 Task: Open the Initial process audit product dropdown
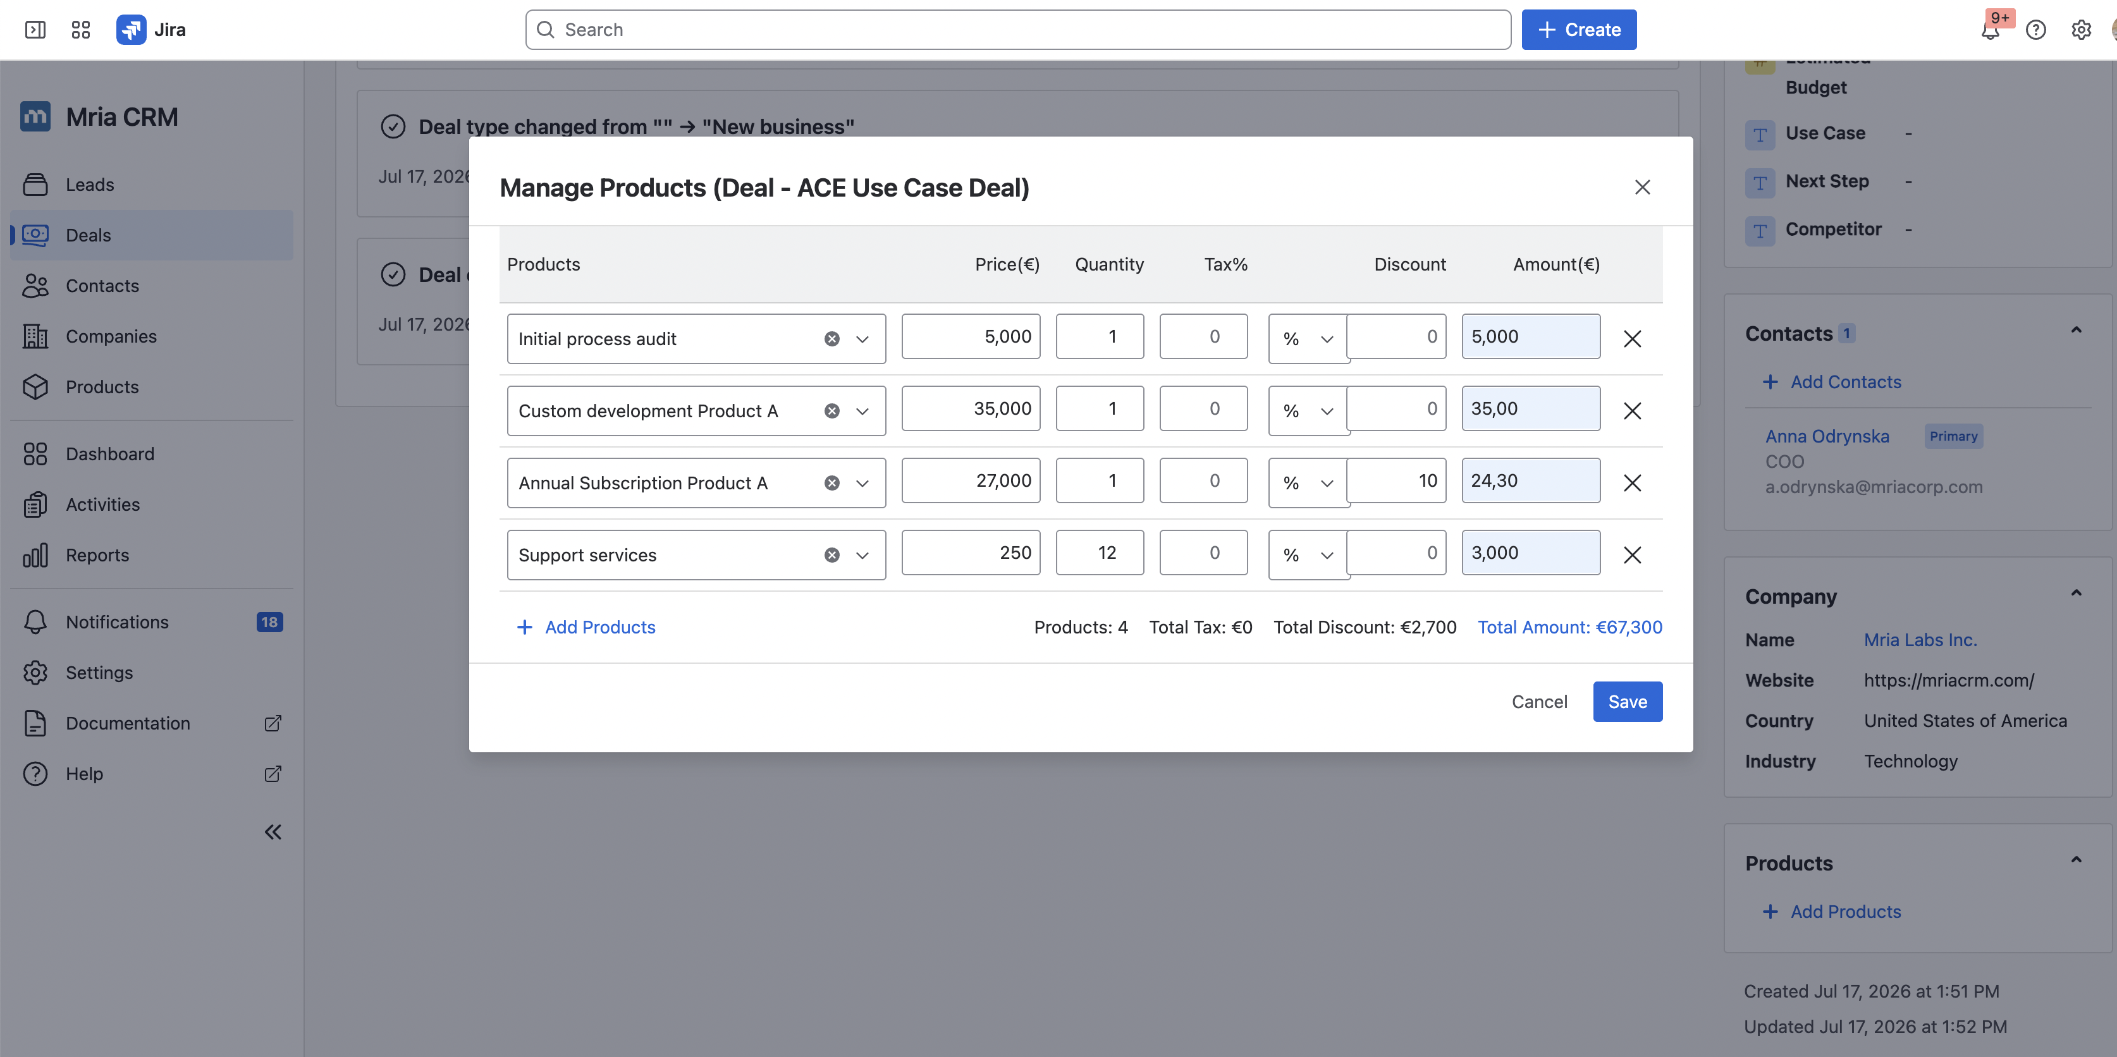pos(862,339)
